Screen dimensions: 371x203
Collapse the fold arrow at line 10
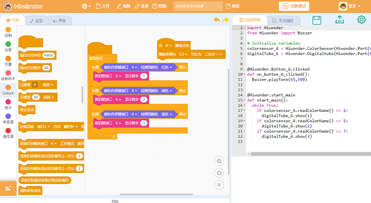(x=244, y=75)
